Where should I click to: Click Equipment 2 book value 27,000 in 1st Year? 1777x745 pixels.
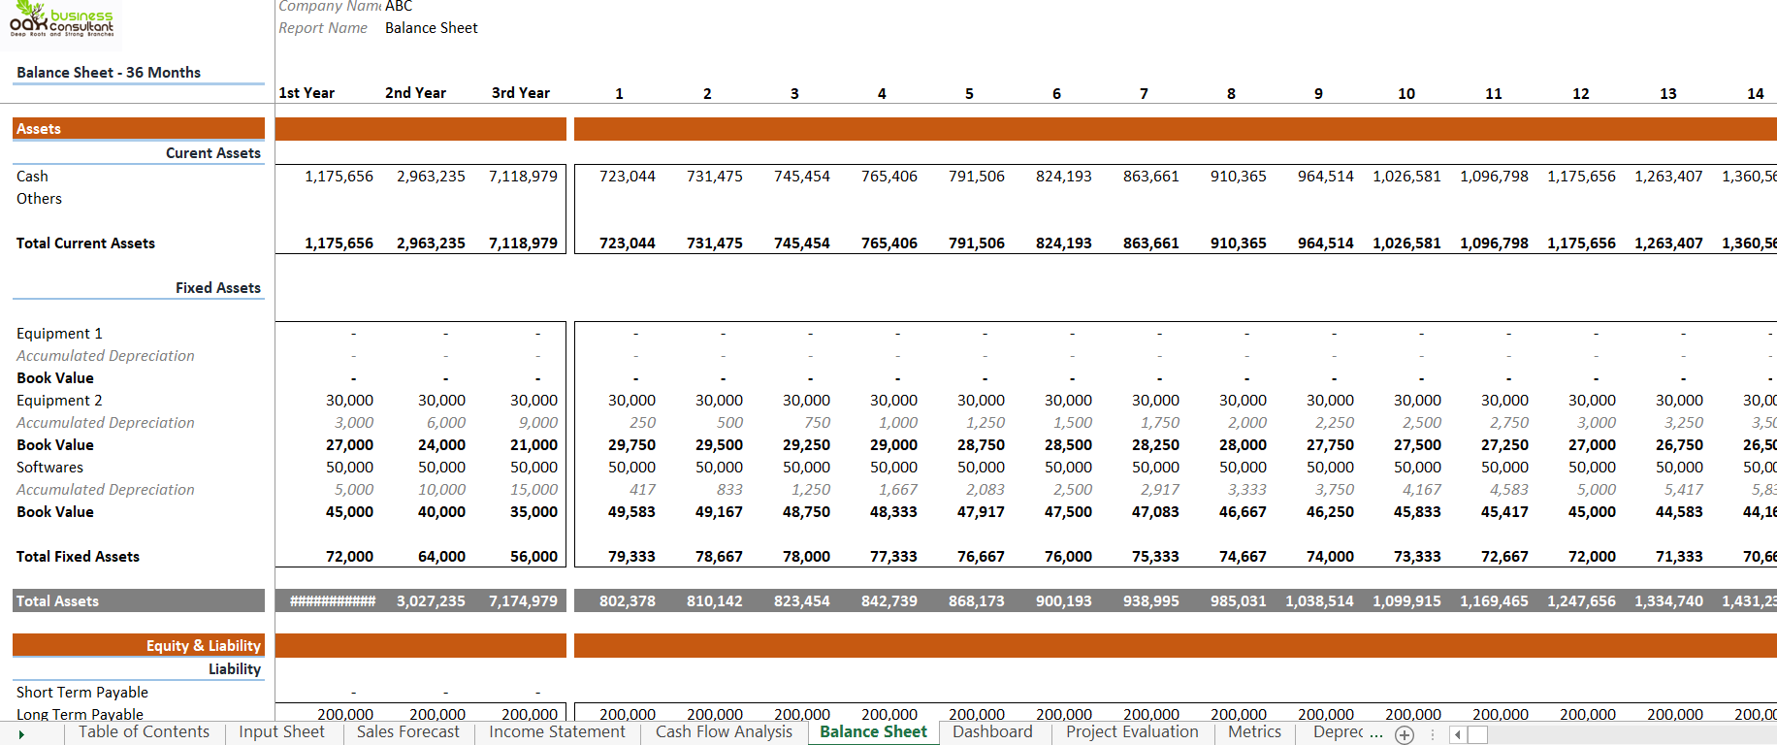pyautogui.click(x=349, y=445)
